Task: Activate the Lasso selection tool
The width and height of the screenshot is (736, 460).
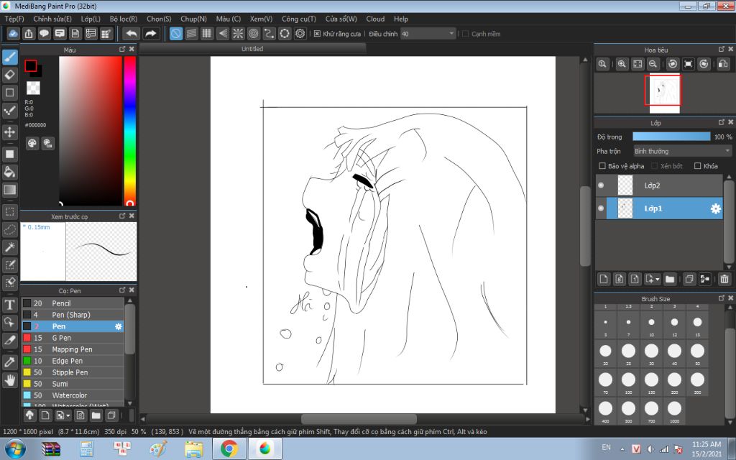Action: click(10, 229)
